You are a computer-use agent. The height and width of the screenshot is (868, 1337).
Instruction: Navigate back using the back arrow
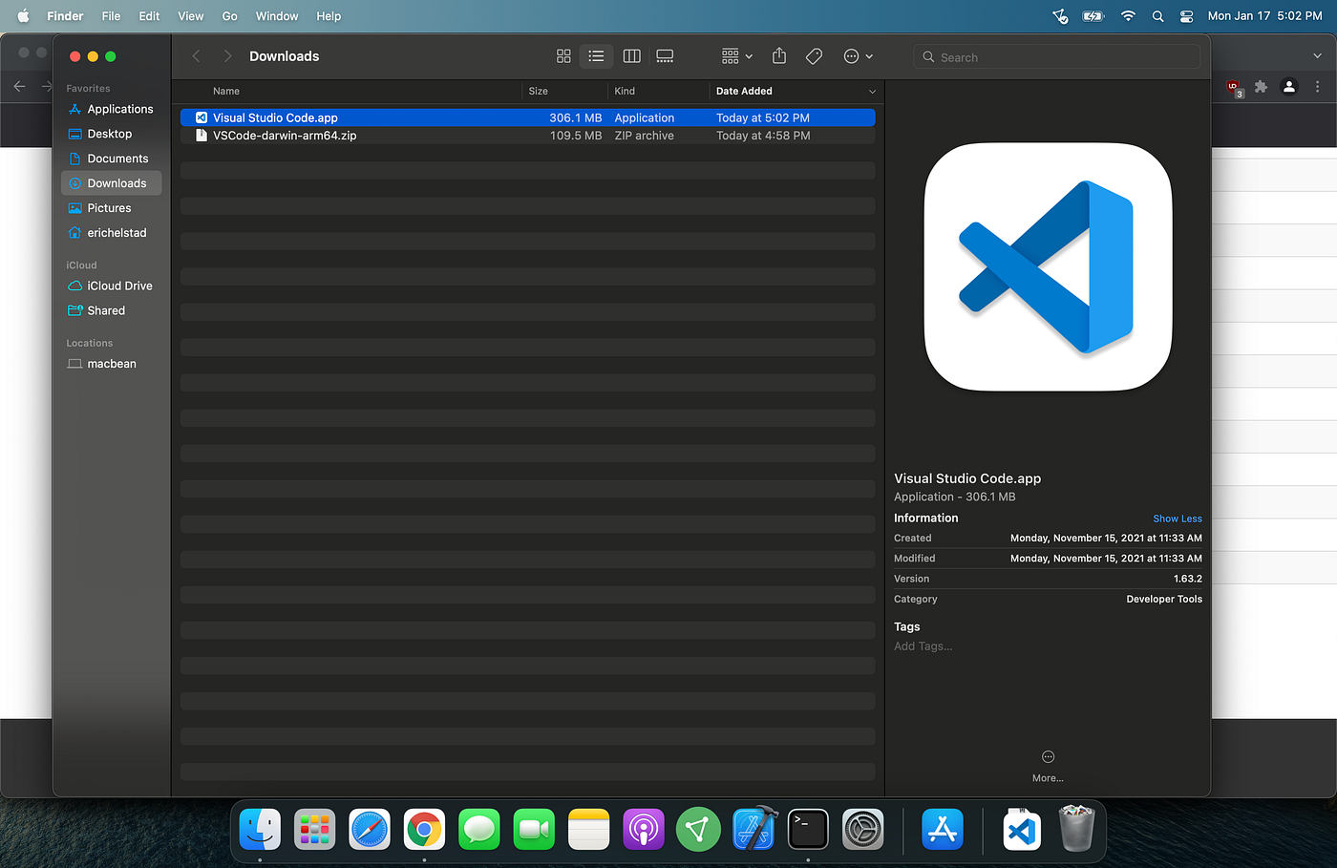click(196, 56)
